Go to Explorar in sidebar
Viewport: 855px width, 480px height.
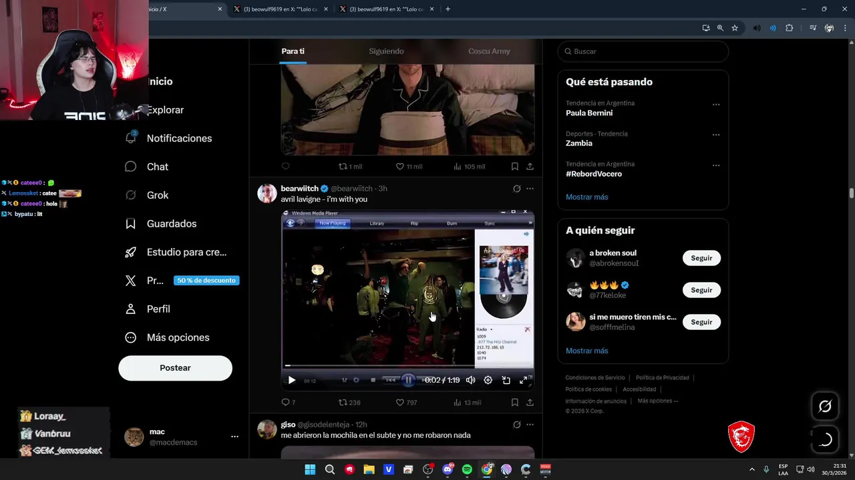pos(165,110)
